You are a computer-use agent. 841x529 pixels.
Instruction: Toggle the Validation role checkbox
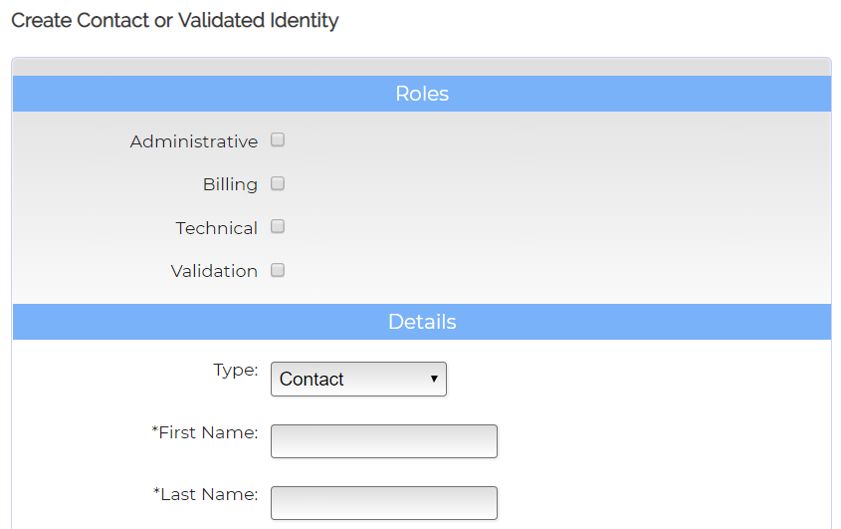[278, 270]
